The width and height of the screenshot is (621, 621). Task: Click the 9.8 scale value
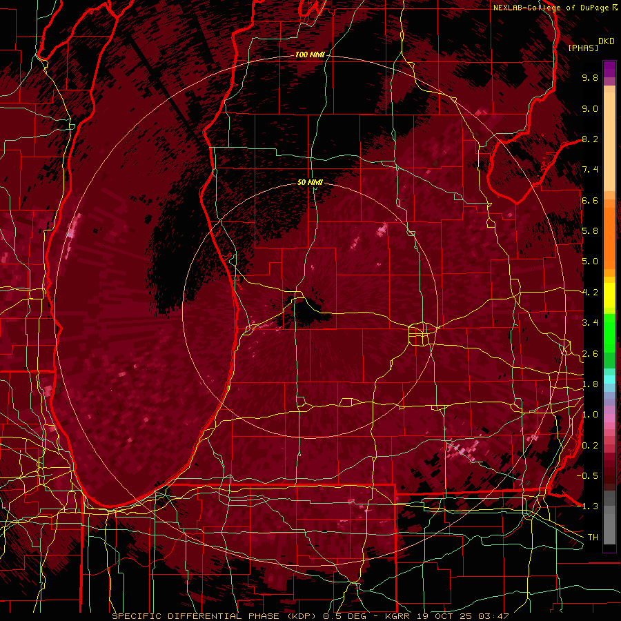pos(590,77)
